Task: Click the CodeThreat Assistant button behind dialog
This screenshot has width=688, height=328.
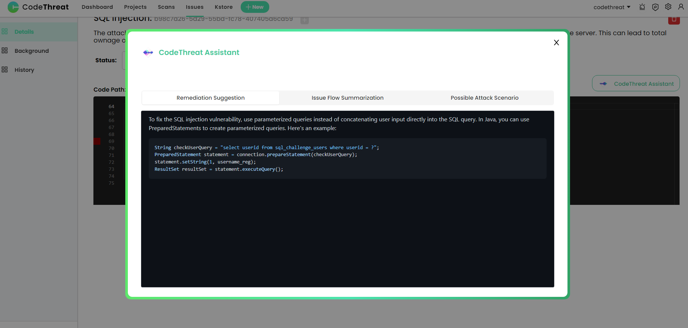Action: tap(636, 84)
